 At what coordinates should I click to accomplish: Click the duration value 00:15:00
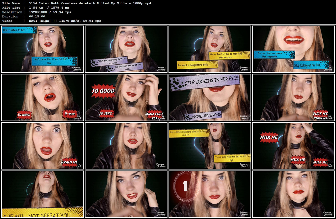(37, 16)
